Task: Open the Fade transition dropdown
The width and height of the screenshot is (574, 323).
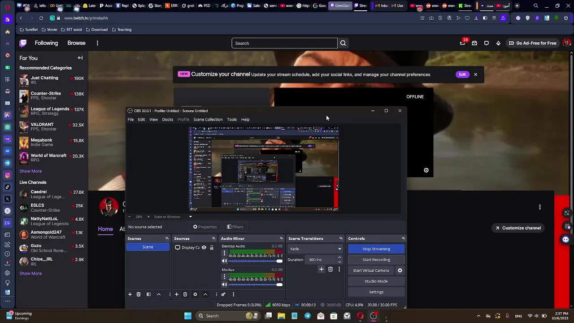Action: 316,249
